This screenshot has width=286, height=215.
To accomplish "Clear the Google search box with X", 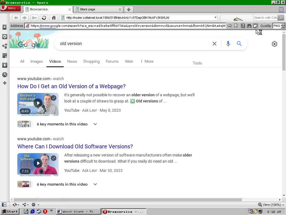I will tap(214, 44).
